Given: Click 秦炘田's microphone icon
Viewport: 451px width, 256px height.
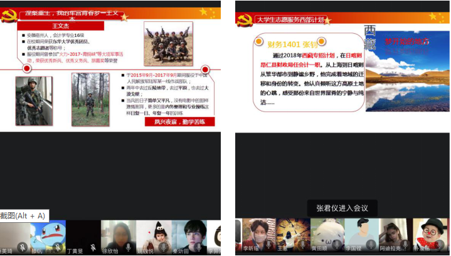Looking at the screenshot, I should point(198,248).
